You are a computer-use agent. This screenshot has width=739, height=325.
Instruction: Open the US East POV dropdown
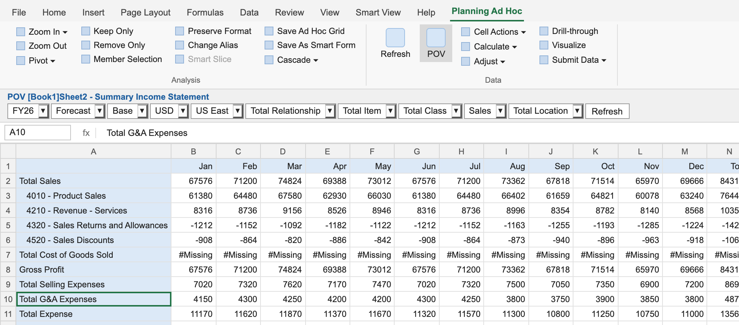238,111
